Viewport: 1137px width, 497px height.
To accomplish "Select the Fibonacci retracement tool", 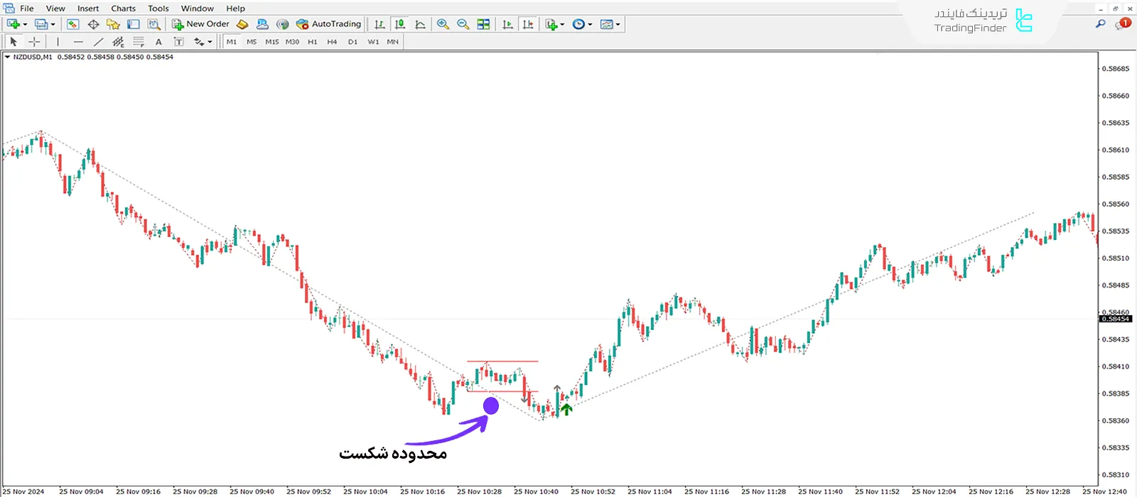I will pos(139,42).
